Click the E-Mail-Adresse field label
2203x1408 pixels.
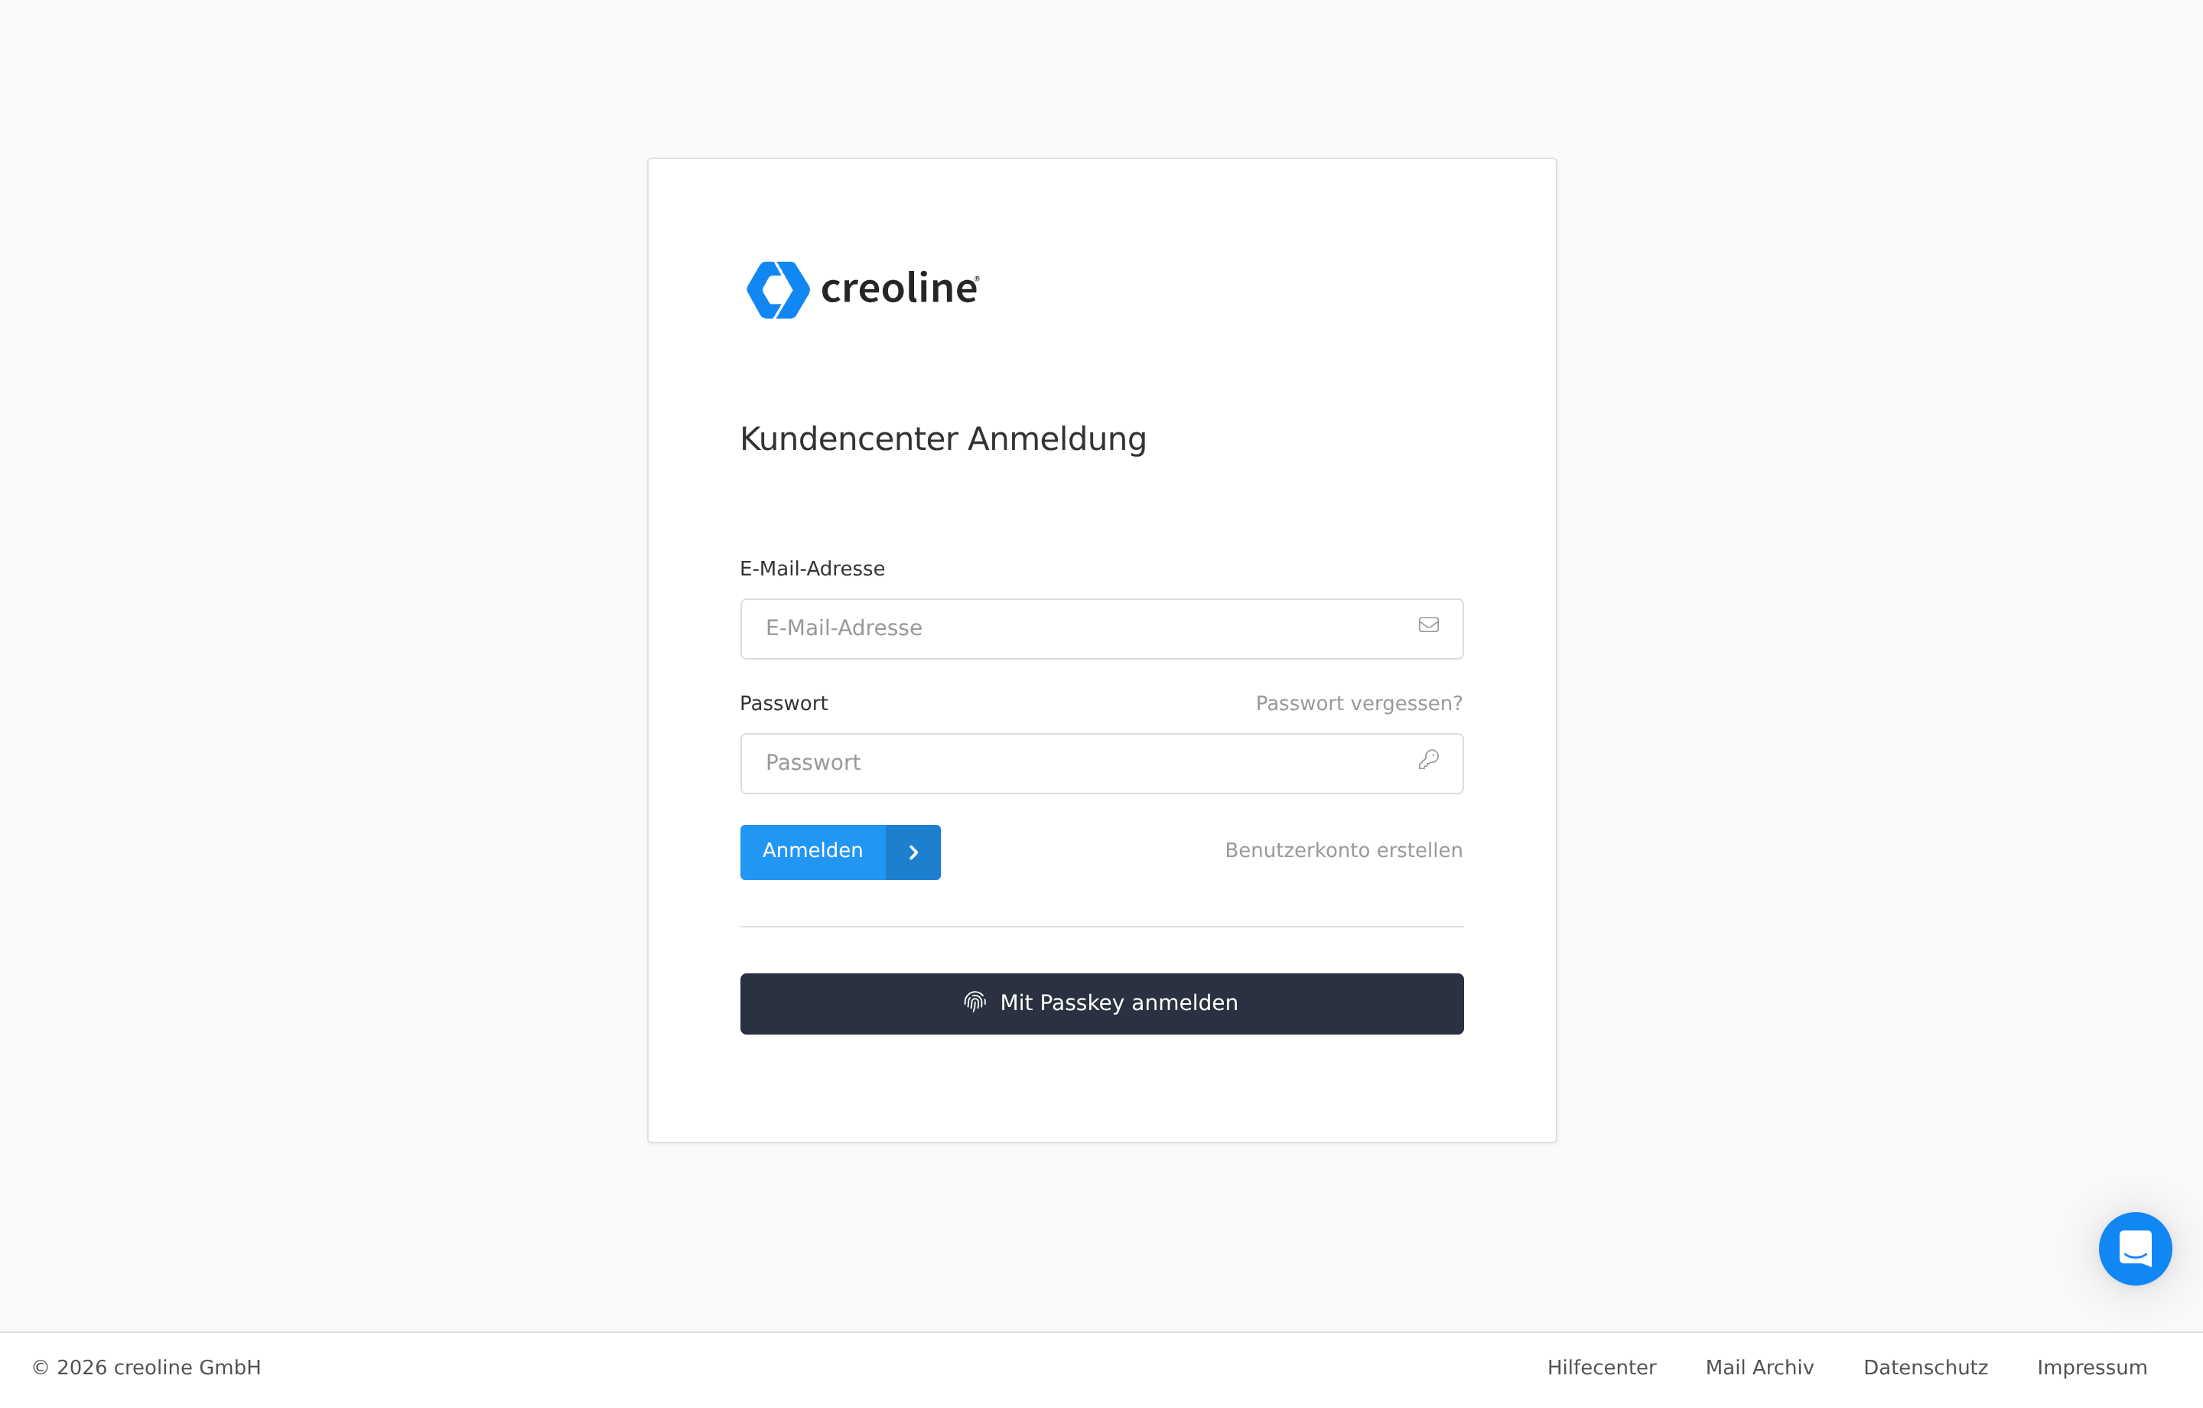(x=812, y=569)
